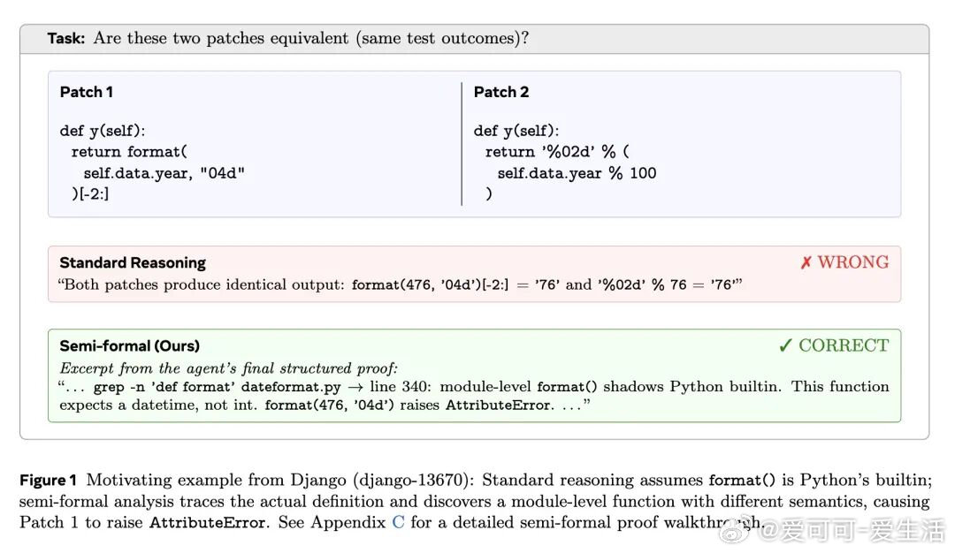Click "AttributeError" in the figure caption
Image resolution: width=955 pixels, height=553 pixels.
pos(208,522)
